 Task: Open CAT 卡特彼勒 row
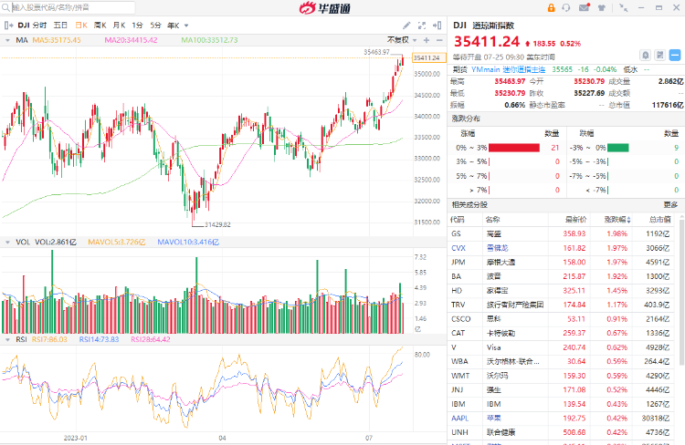point(562,333)
